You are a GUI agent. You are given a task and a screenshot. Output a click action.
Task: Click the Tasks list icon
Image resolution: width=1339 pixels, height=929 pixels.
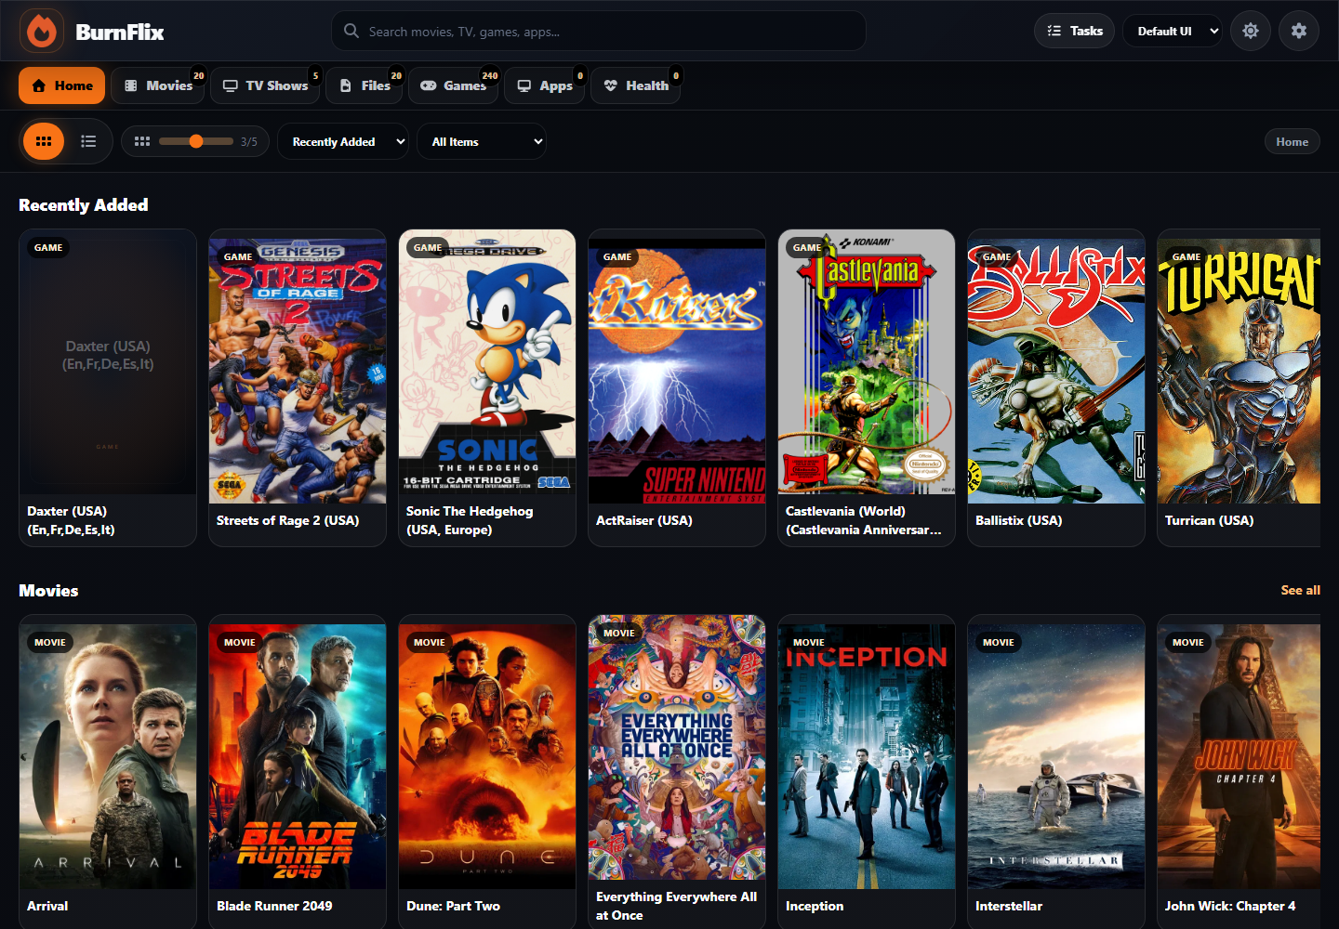tap(1054, 31)
